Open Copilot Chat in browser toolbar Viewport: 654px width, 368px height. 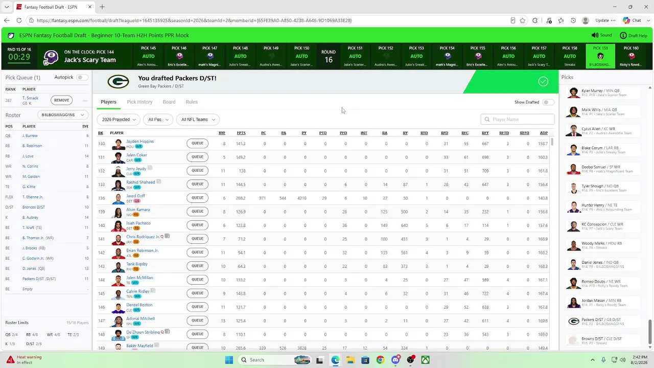coord(632,20)
